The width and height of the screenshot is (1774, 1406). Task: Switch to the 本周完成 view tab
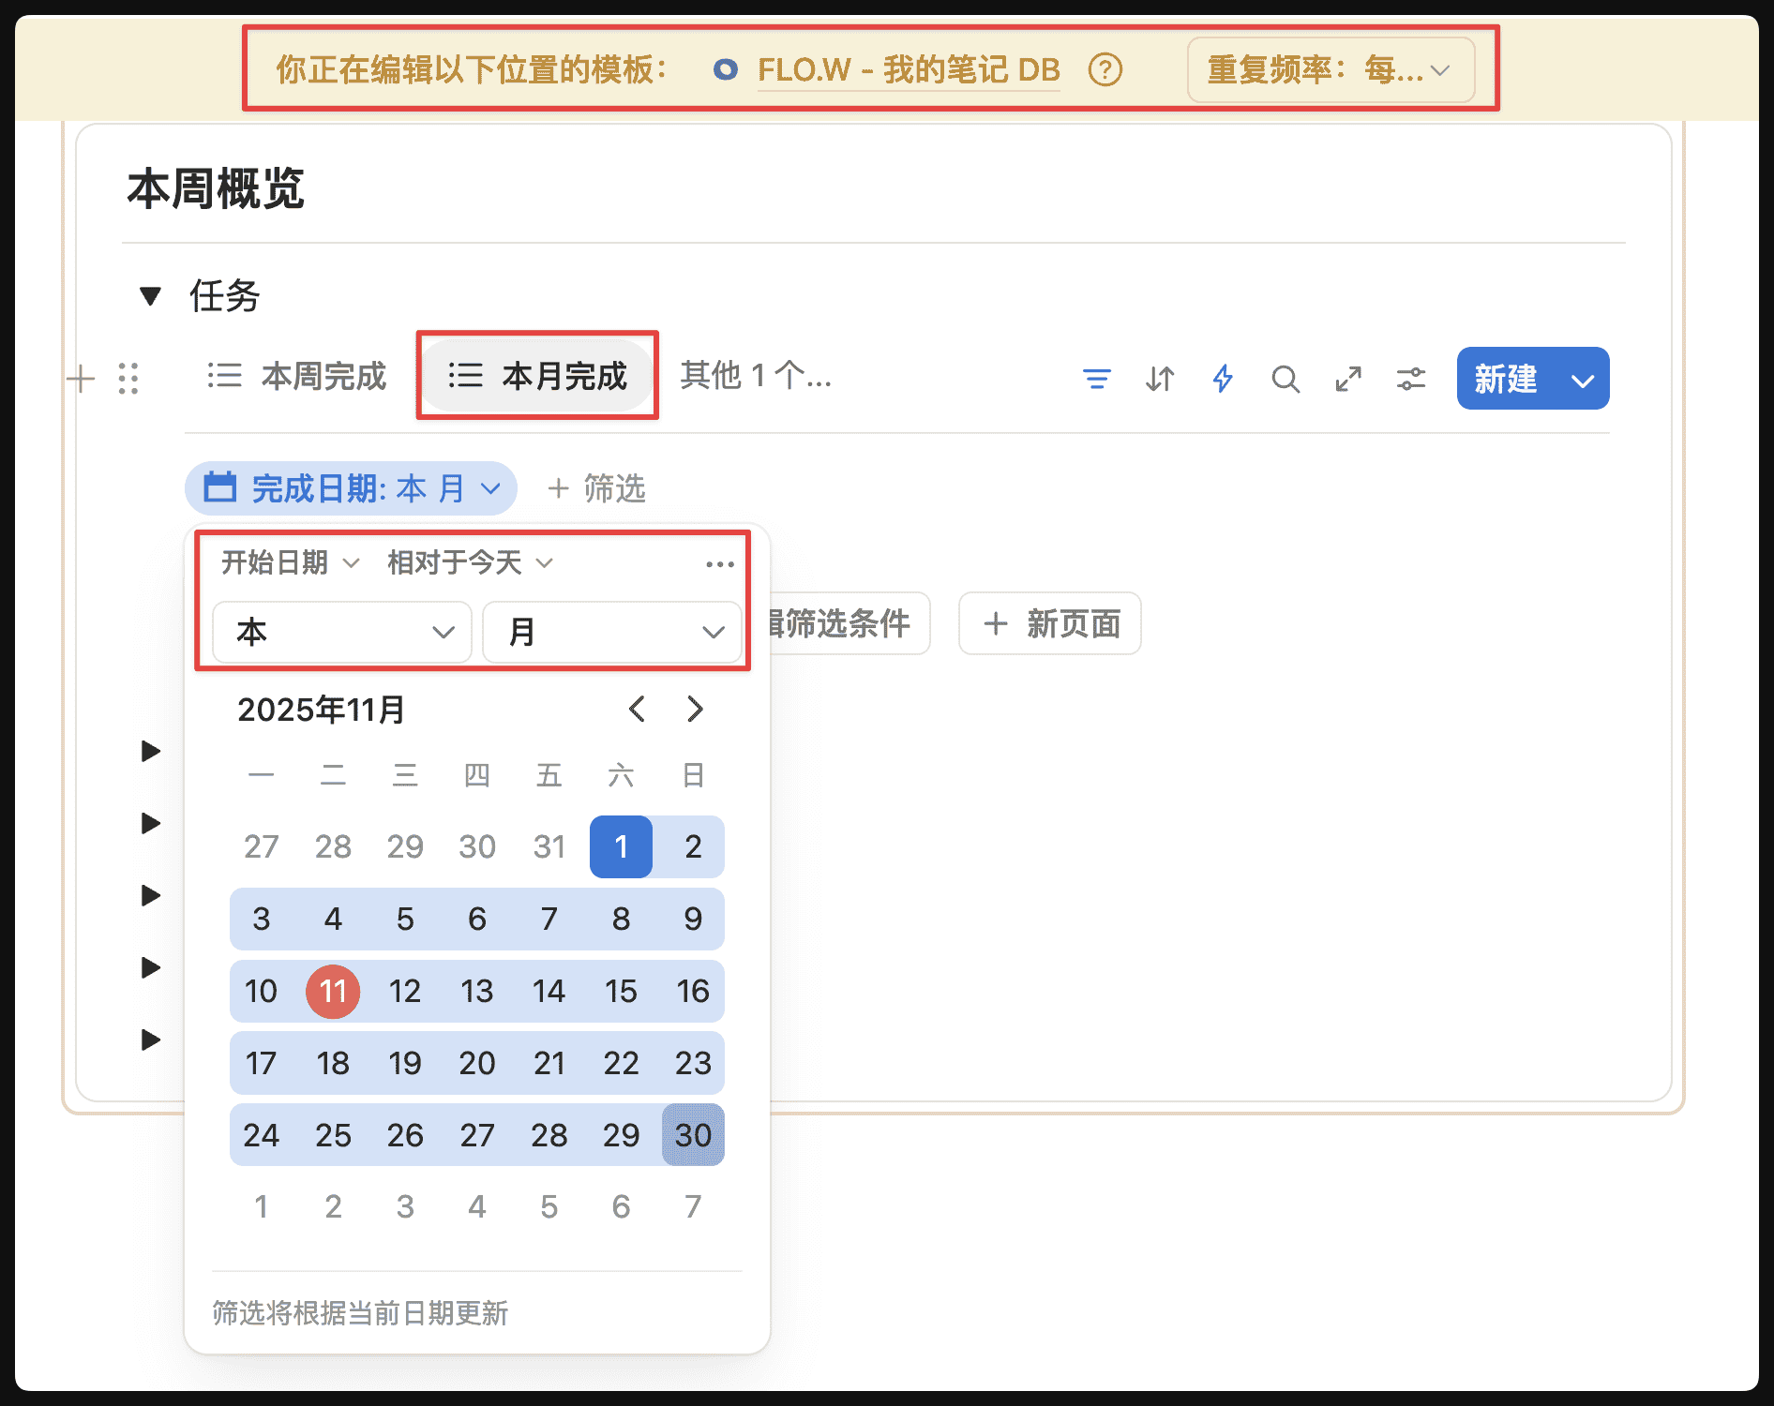[297, 377]
